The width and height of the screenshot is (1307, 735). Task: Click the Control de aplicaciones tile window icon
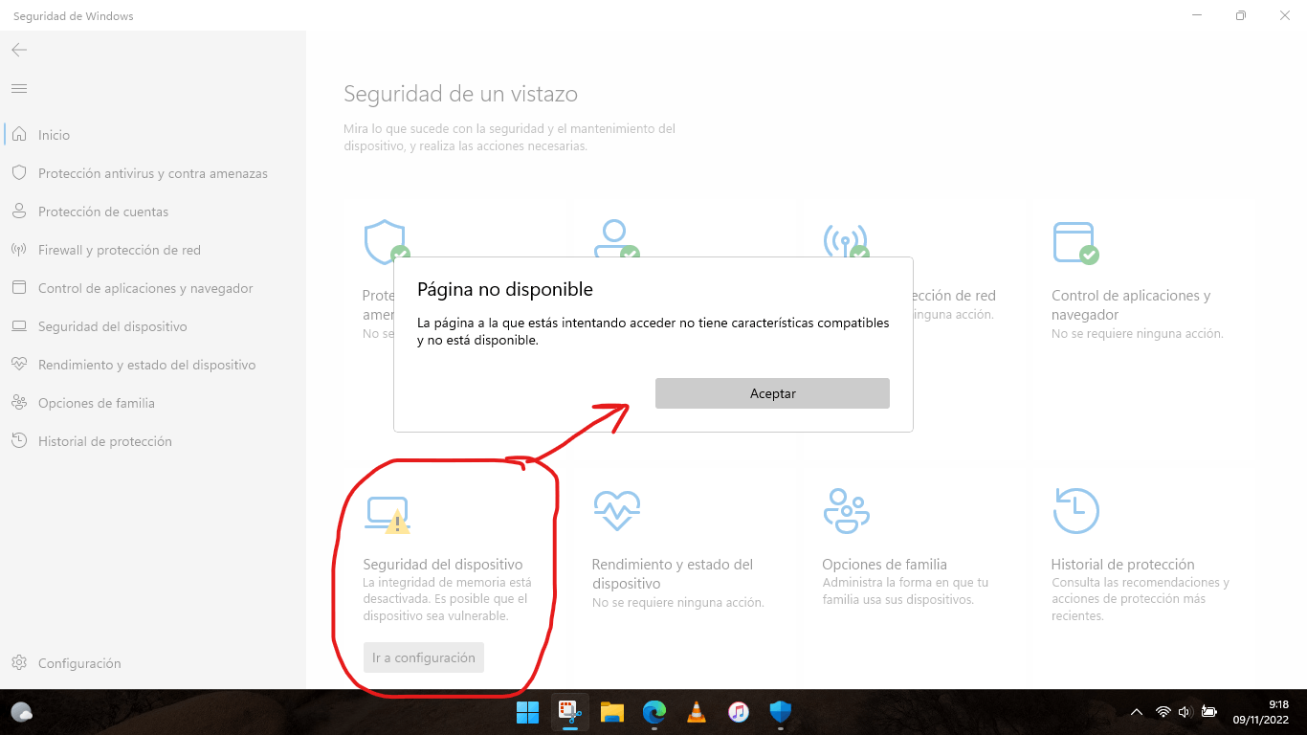click(x=1075, y=243)
